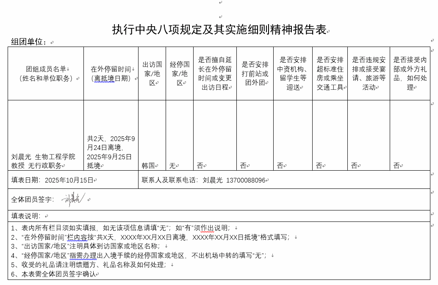Viewport: 438px width, 285px height.
Task: Select the 团组成员名单 header cell
Action: tap(46, 73)
